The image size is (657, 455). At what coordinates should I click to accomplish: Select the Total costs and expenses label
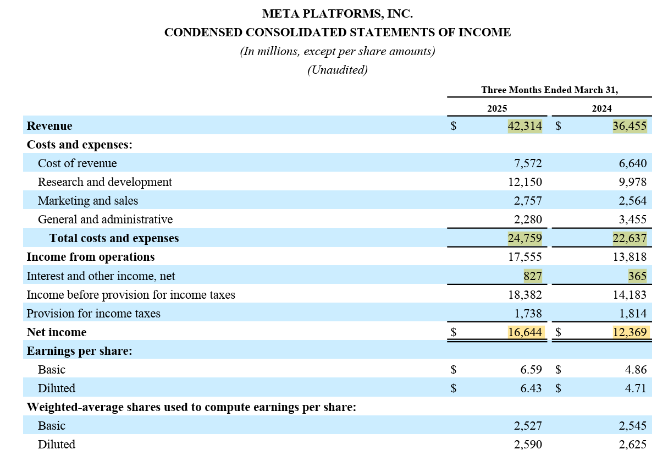pos(114,238)
